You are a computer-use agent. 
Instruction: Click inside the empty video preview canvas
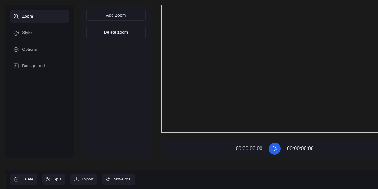(269, 69)
